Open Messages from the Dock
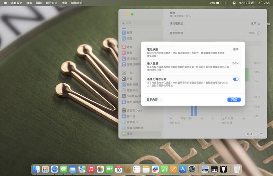This screenshot has width=273, height=176. click(64, 169)
